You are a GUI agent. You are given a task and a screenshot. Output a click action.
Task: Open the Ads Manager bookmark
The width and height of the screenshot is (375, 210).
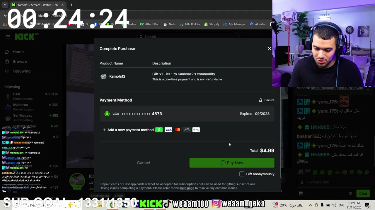pos(234,24)
